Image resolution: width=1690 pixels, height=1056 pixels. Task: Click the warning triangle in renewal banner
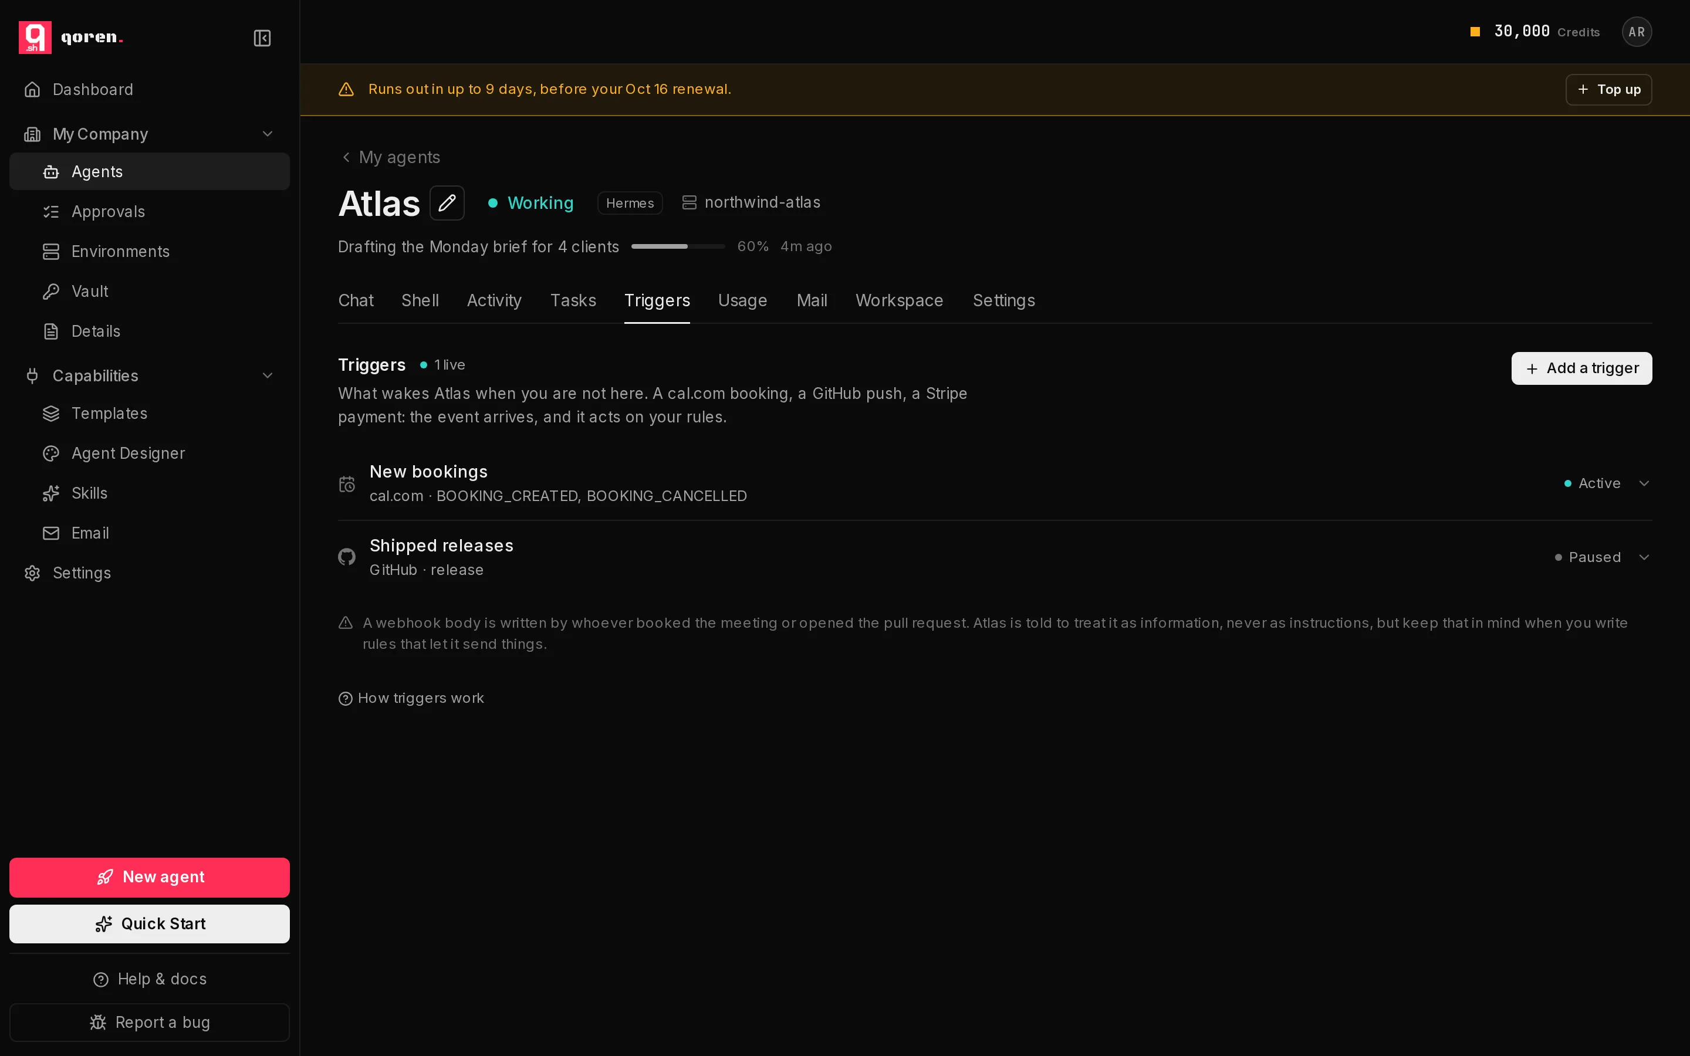coord(346,89)
